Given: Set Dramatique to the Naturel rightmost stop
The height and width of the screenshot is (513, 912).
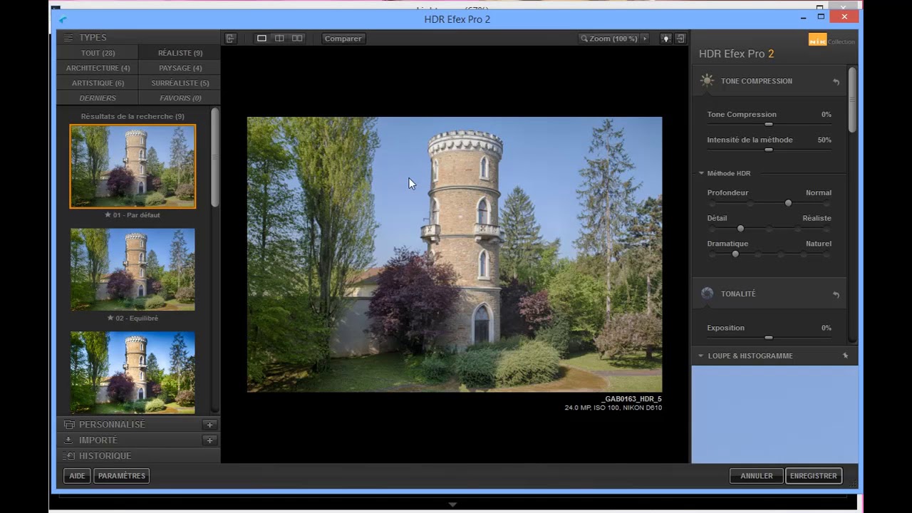Looking at the screenshot, I should [826, 255].
